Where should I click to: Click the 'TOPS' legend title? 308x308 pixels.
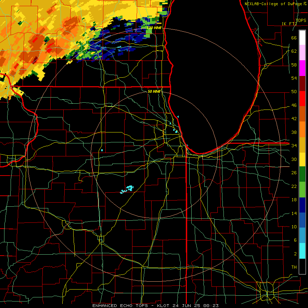click(301, 20)
